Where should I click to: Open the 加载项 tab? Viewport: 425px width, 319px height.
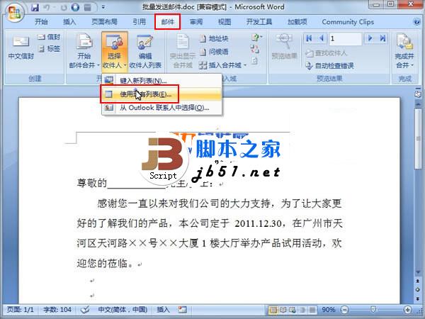[x=297, y=22]
